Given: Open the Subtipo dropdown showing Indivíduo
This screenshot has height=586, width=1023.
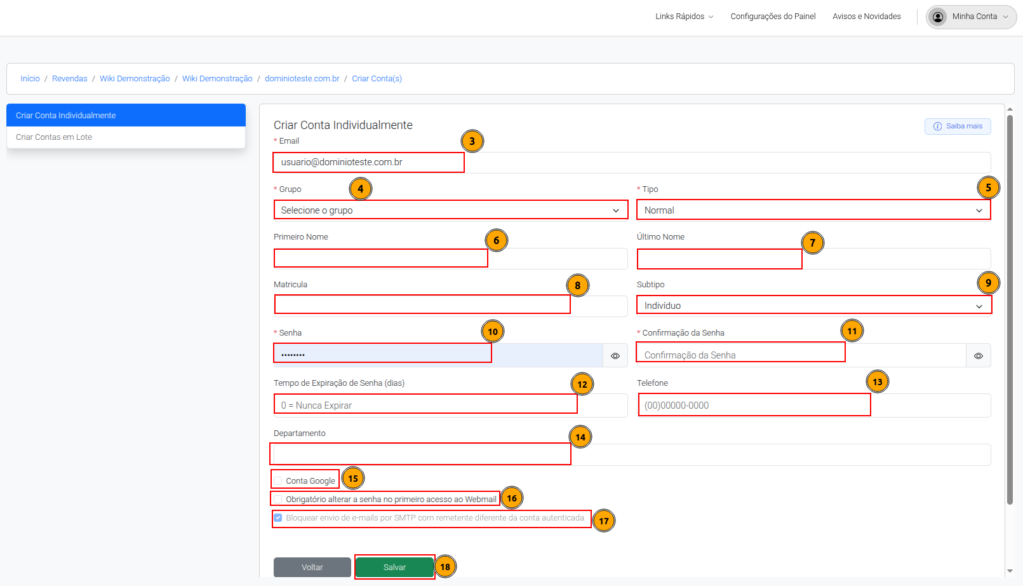Looking at the screenshot, I should (x=813, y=306).
